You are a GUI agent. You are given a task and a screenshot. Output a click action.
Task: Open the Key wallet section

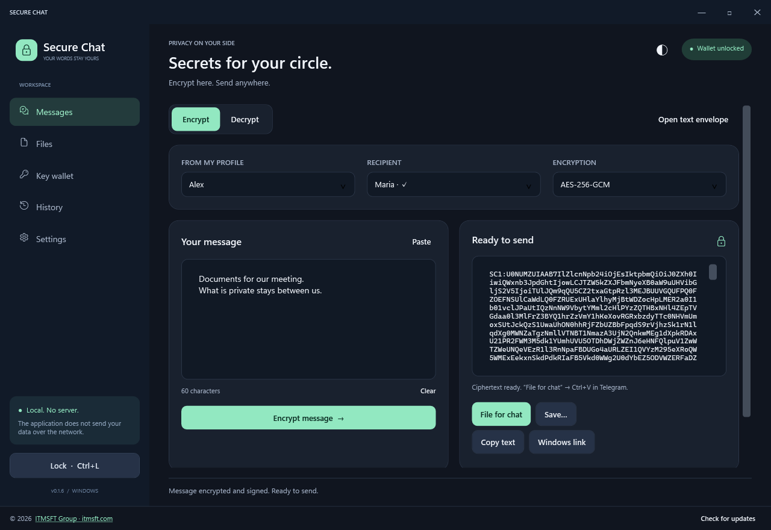[x=75, y=176]
